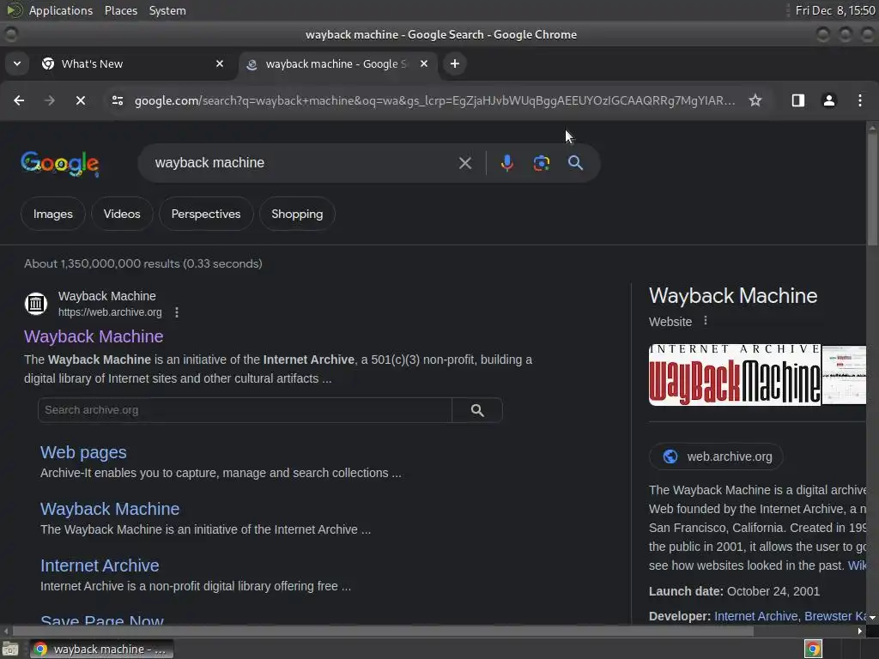Visit web.archive.org from knowledge panel
Screen dimensions: 879x659
click(x=716, y=456)
